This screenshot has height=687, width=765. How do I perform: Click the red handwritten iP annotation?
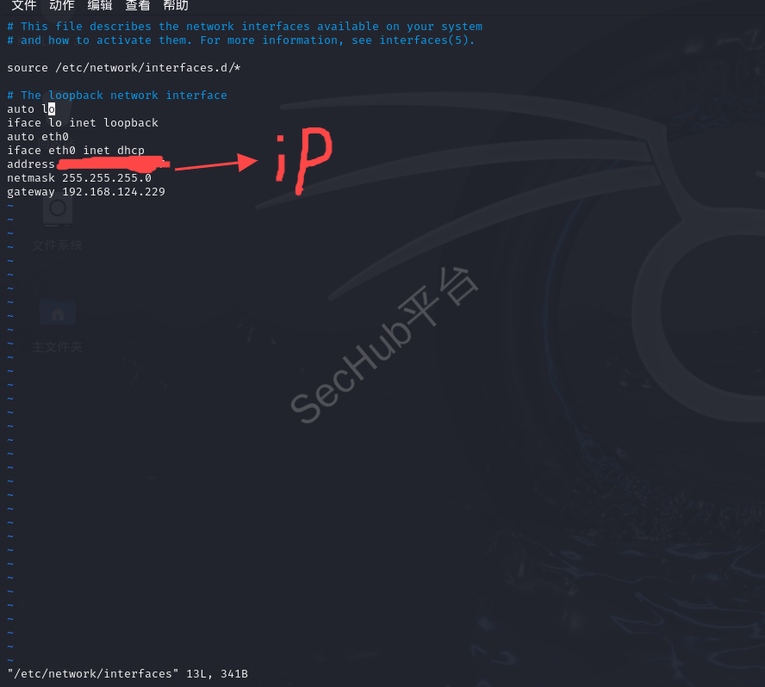click(x=303, y=161)
